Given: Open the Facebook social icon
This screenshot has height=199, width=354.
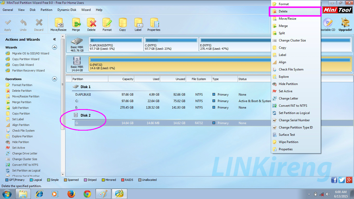Looking at the screenshot, I should (x=334, y=180).
